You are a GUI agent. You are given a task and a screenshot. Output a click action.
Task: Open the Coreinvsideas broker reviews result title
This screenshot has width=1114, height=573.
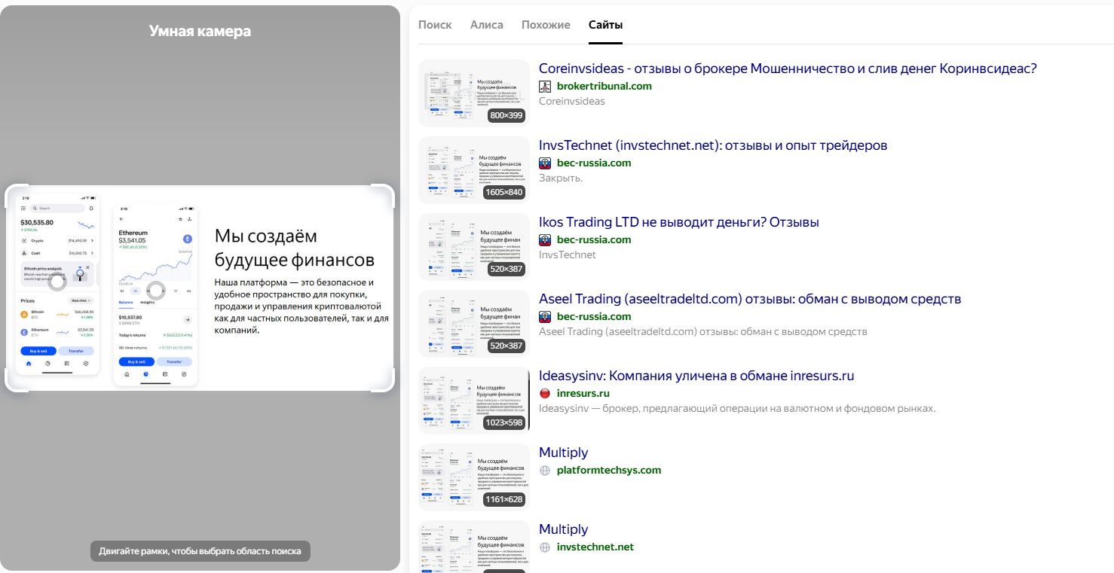pos(788,69)
